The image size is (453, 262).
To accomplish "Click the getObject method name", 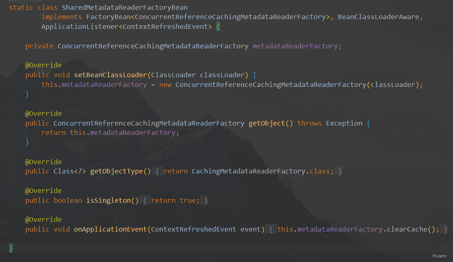I will tap(267, 123).
